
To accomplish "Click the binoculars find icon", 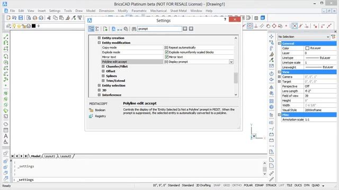I will pyautogui.click(x=134, y=28).
